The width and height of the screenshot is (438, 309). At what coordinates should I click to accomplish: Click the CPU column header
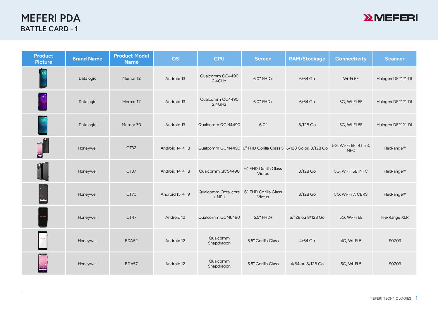[x=219, y=59]
